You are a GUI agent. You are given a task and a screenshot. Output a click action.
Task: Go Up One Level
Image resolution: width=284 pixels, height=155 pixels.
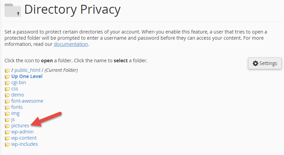click(x=27, y=76)
